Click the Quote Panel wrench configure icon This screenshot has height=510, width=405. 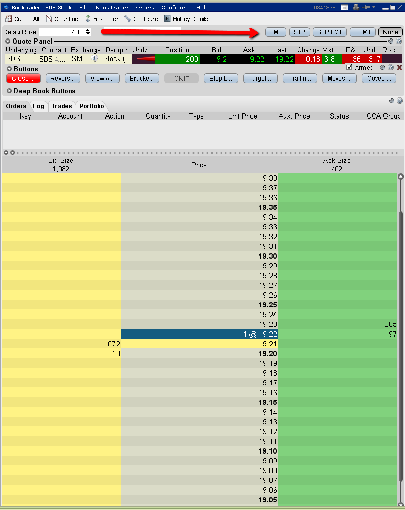[391, 41]
